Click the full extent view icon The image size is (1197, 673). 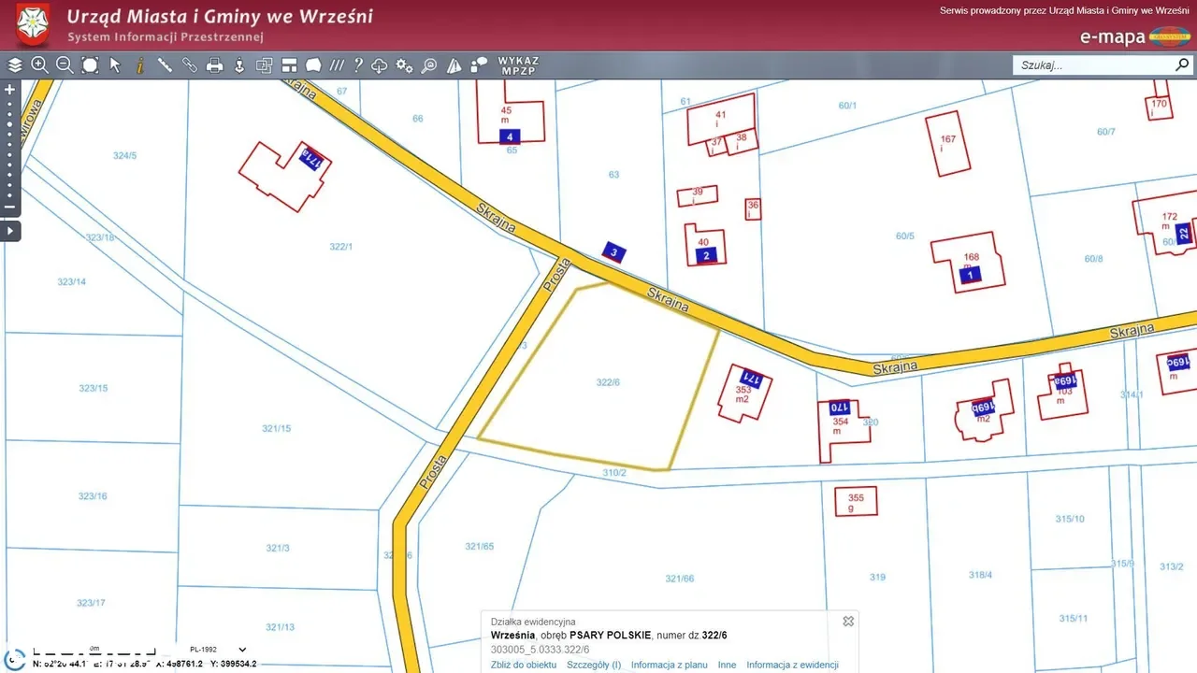[x=90, y=65]
